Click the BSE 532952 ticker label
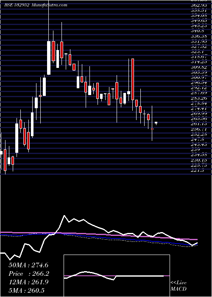The width and height of the screenshot is (212, 297). pos(17,5)
